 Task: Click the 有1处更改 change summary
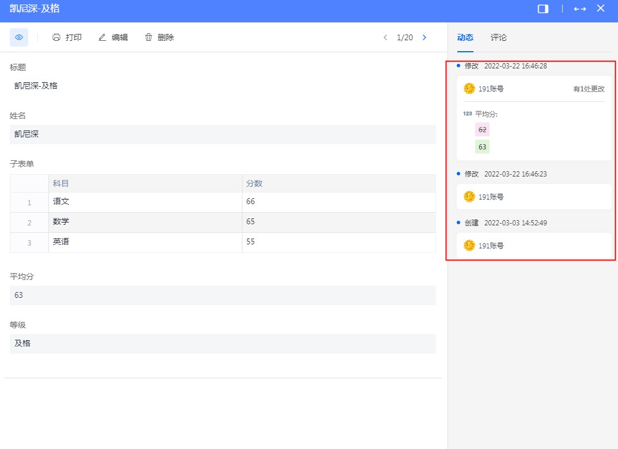tap(589, 89)
